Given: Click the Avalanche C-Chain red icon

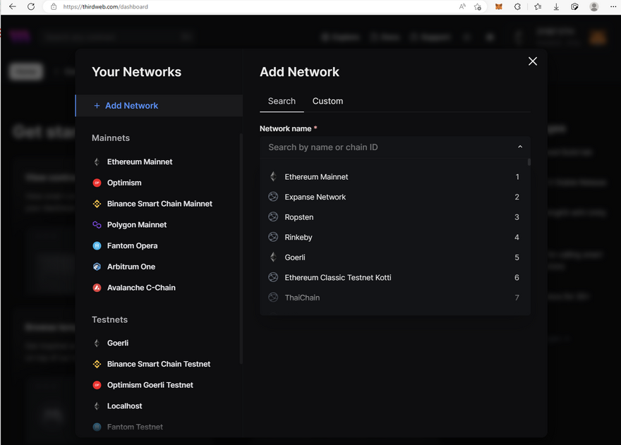Looking at the screenshot, I should tap(97, 288).
